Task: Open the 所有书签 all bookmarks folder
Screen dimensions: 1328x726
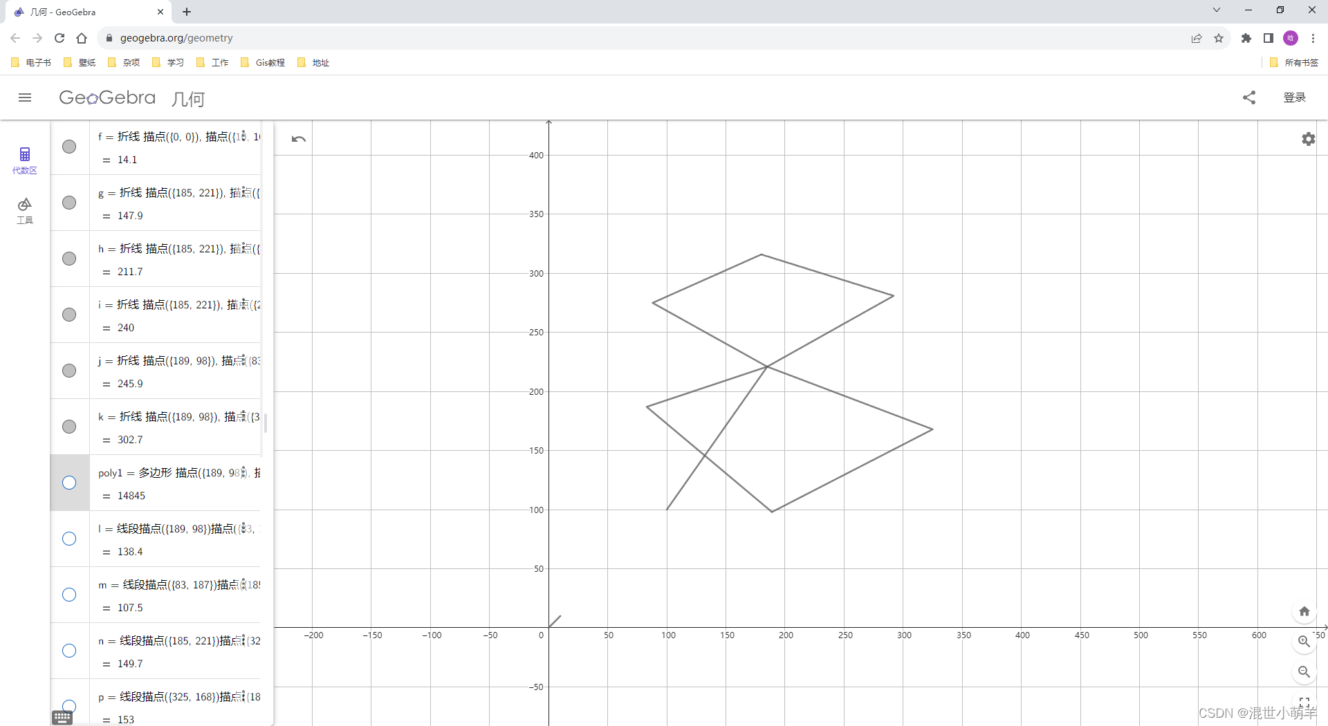Action: tap(1294, 62)
